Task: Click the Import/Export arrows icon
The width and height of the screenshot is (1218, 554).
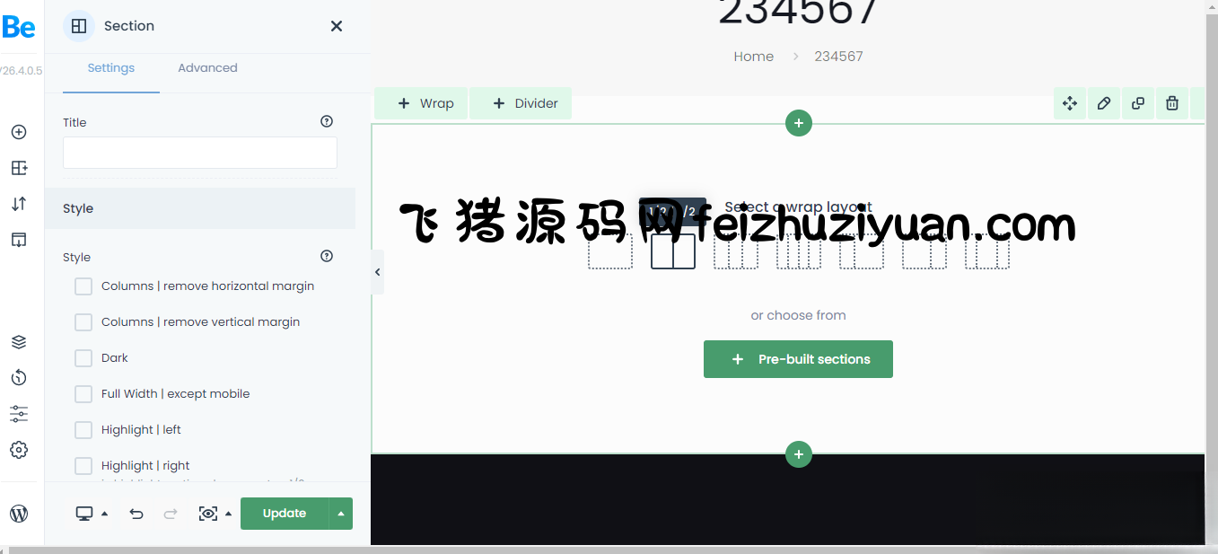Action: tap(19, 204)
